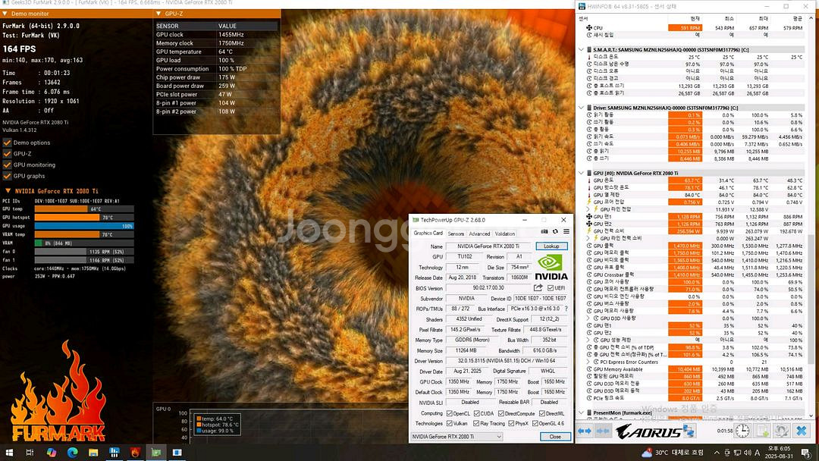Collapse Demo monitor panel triangle

5,14
